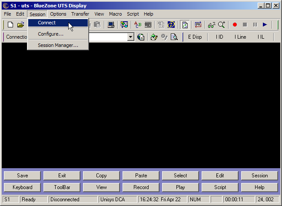Screen dimensions: 282x206
Task: Click the 16:24:32 Fri Apr 22 clock
Action: (163, 199)
